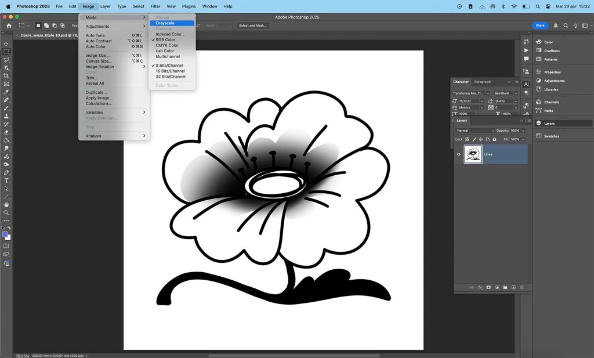The image size is (594, 358).
Task: Select the Move tool
Action: coord(6,44)
